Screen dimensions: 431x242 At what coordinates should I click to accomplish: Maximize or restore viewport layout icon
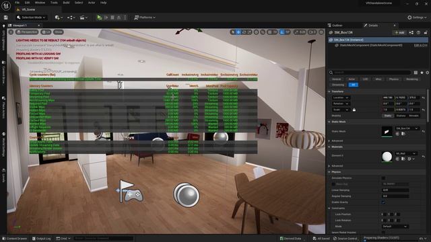point(321,32)
